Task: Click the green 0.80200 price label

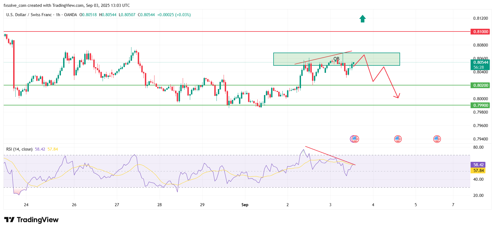Action: click(x=480, y=85)
